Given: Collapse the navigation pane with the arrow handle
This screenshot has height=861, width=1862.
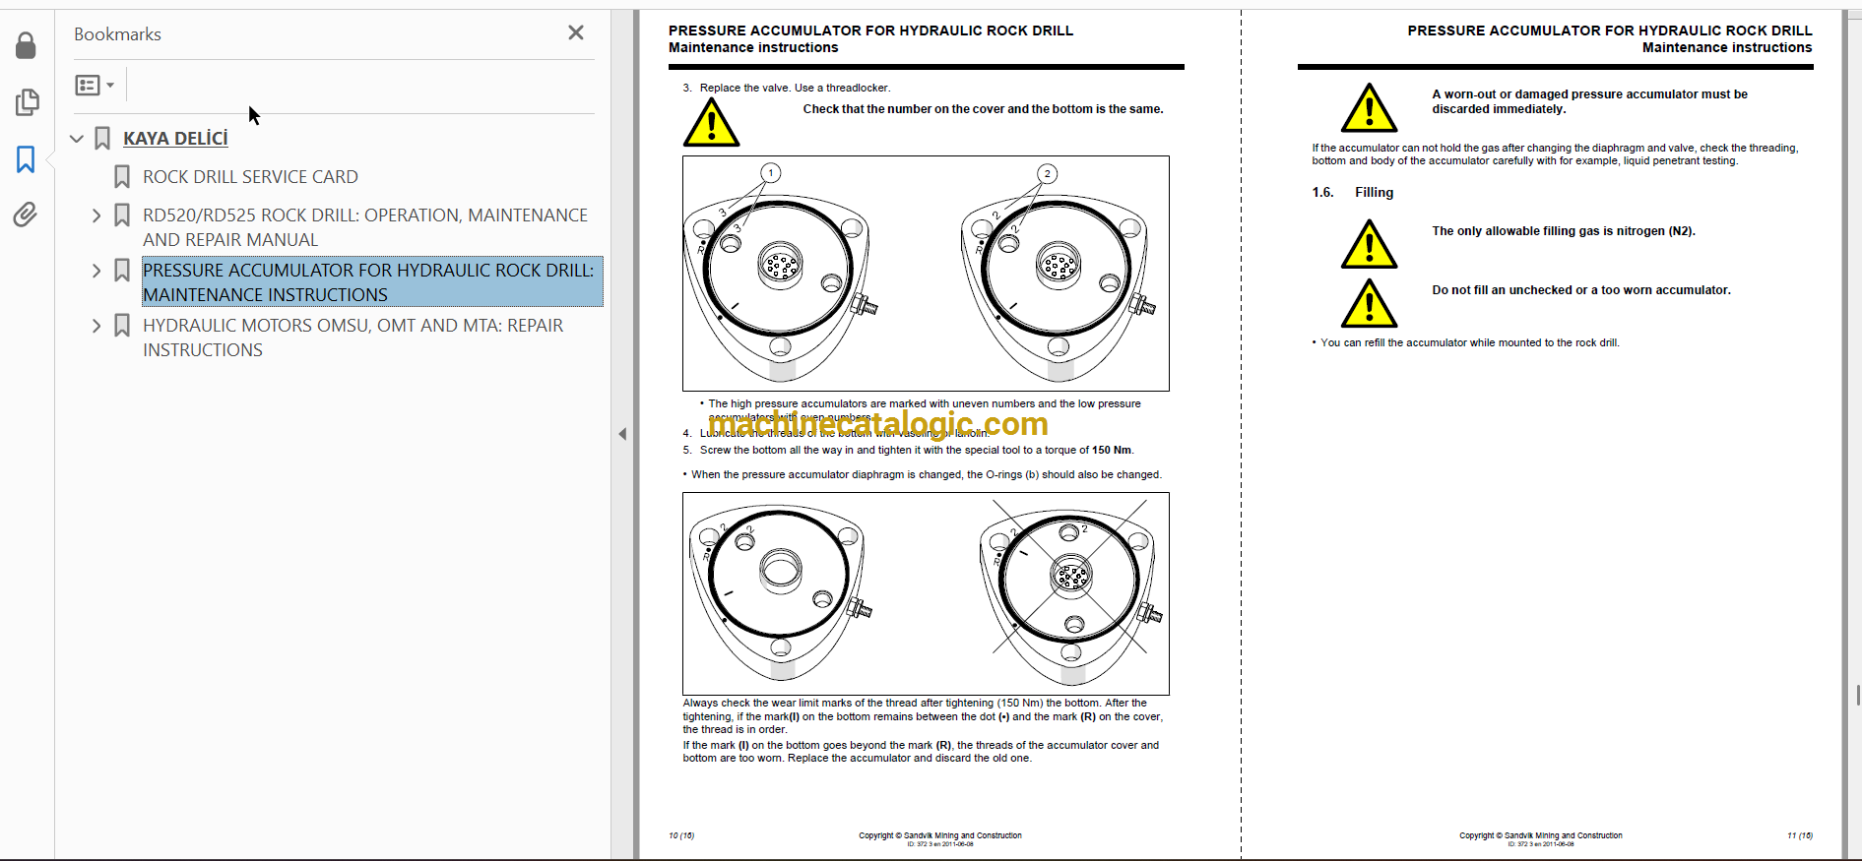Looking at the screenshot, I should tap(622, 434).
